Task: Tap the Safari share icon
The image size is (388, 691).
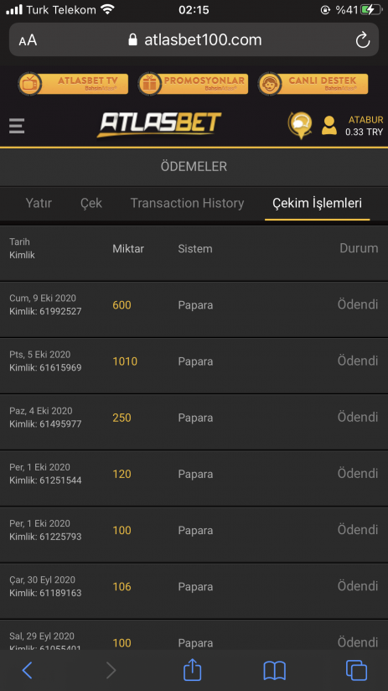Action: 193,670
